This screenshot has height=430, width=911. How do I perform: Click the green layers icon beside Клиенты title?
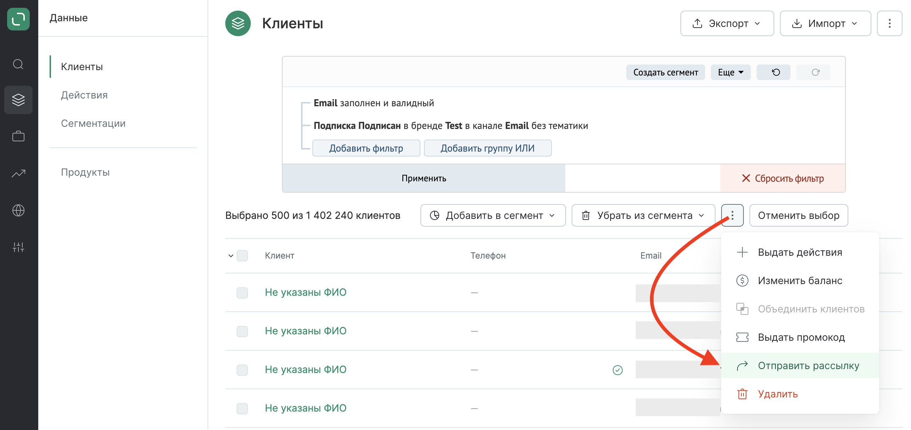coord(238,23)
